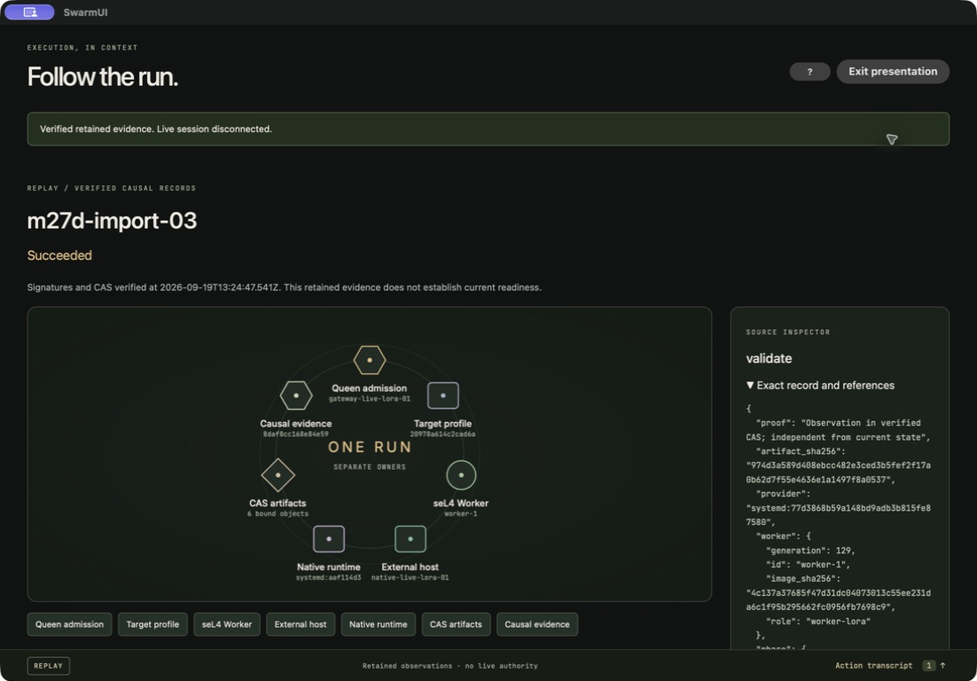The width and height of the screenshot is (977, 681).
Task: Click the purple presentation icon in title bar
Action: tap(29, 12)
